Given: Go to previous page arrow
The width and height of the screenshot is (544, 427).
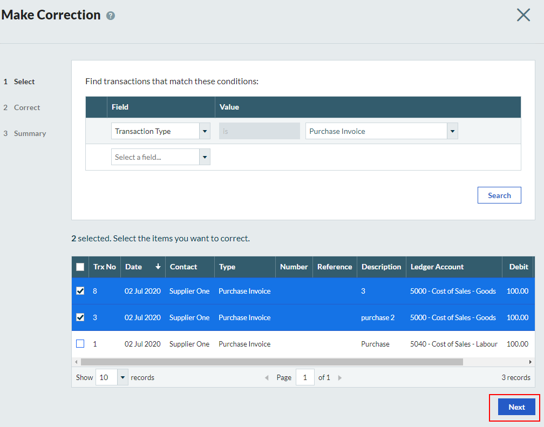Looking at the screenshot, I should (x=267, y=378).
